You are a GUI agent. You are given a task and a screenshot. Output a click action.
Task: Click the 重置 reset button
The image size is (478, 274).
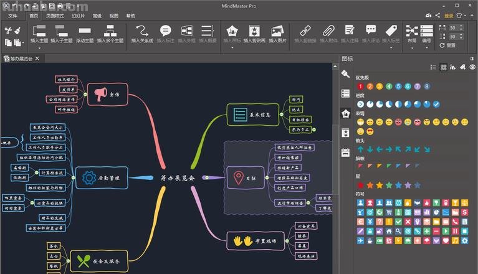pyautogui.click(x=448, y=45)
